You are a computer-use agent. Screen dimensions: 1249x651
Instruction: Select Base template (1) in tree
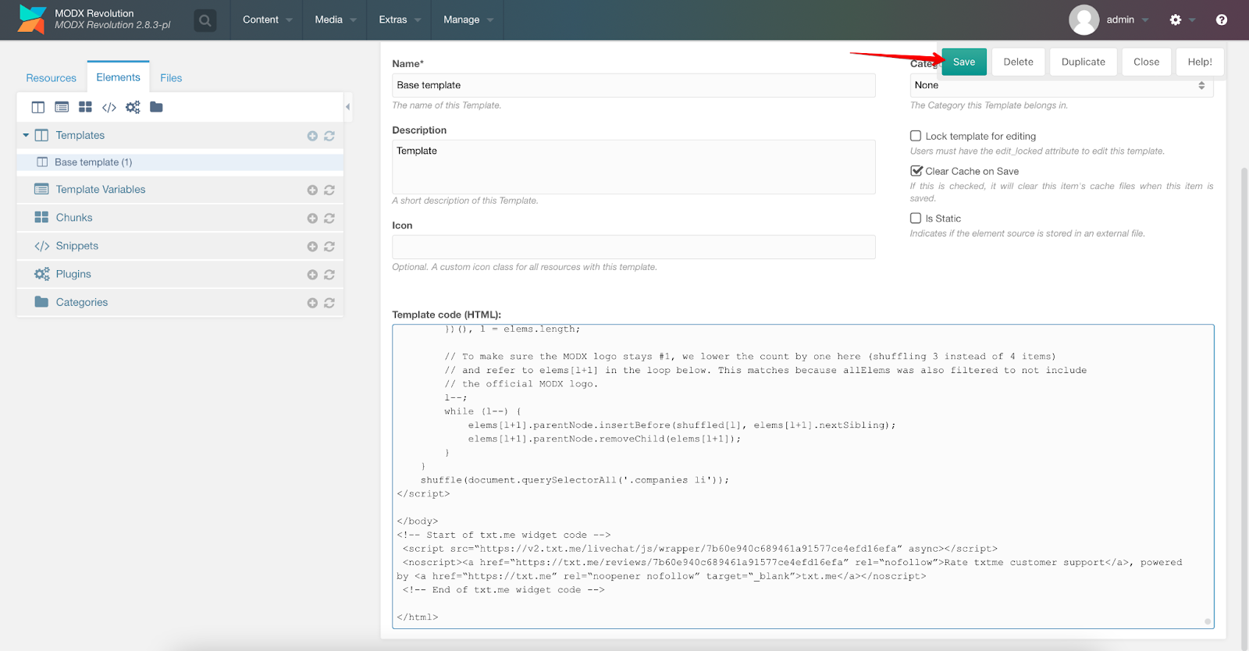tap(180, 162)
